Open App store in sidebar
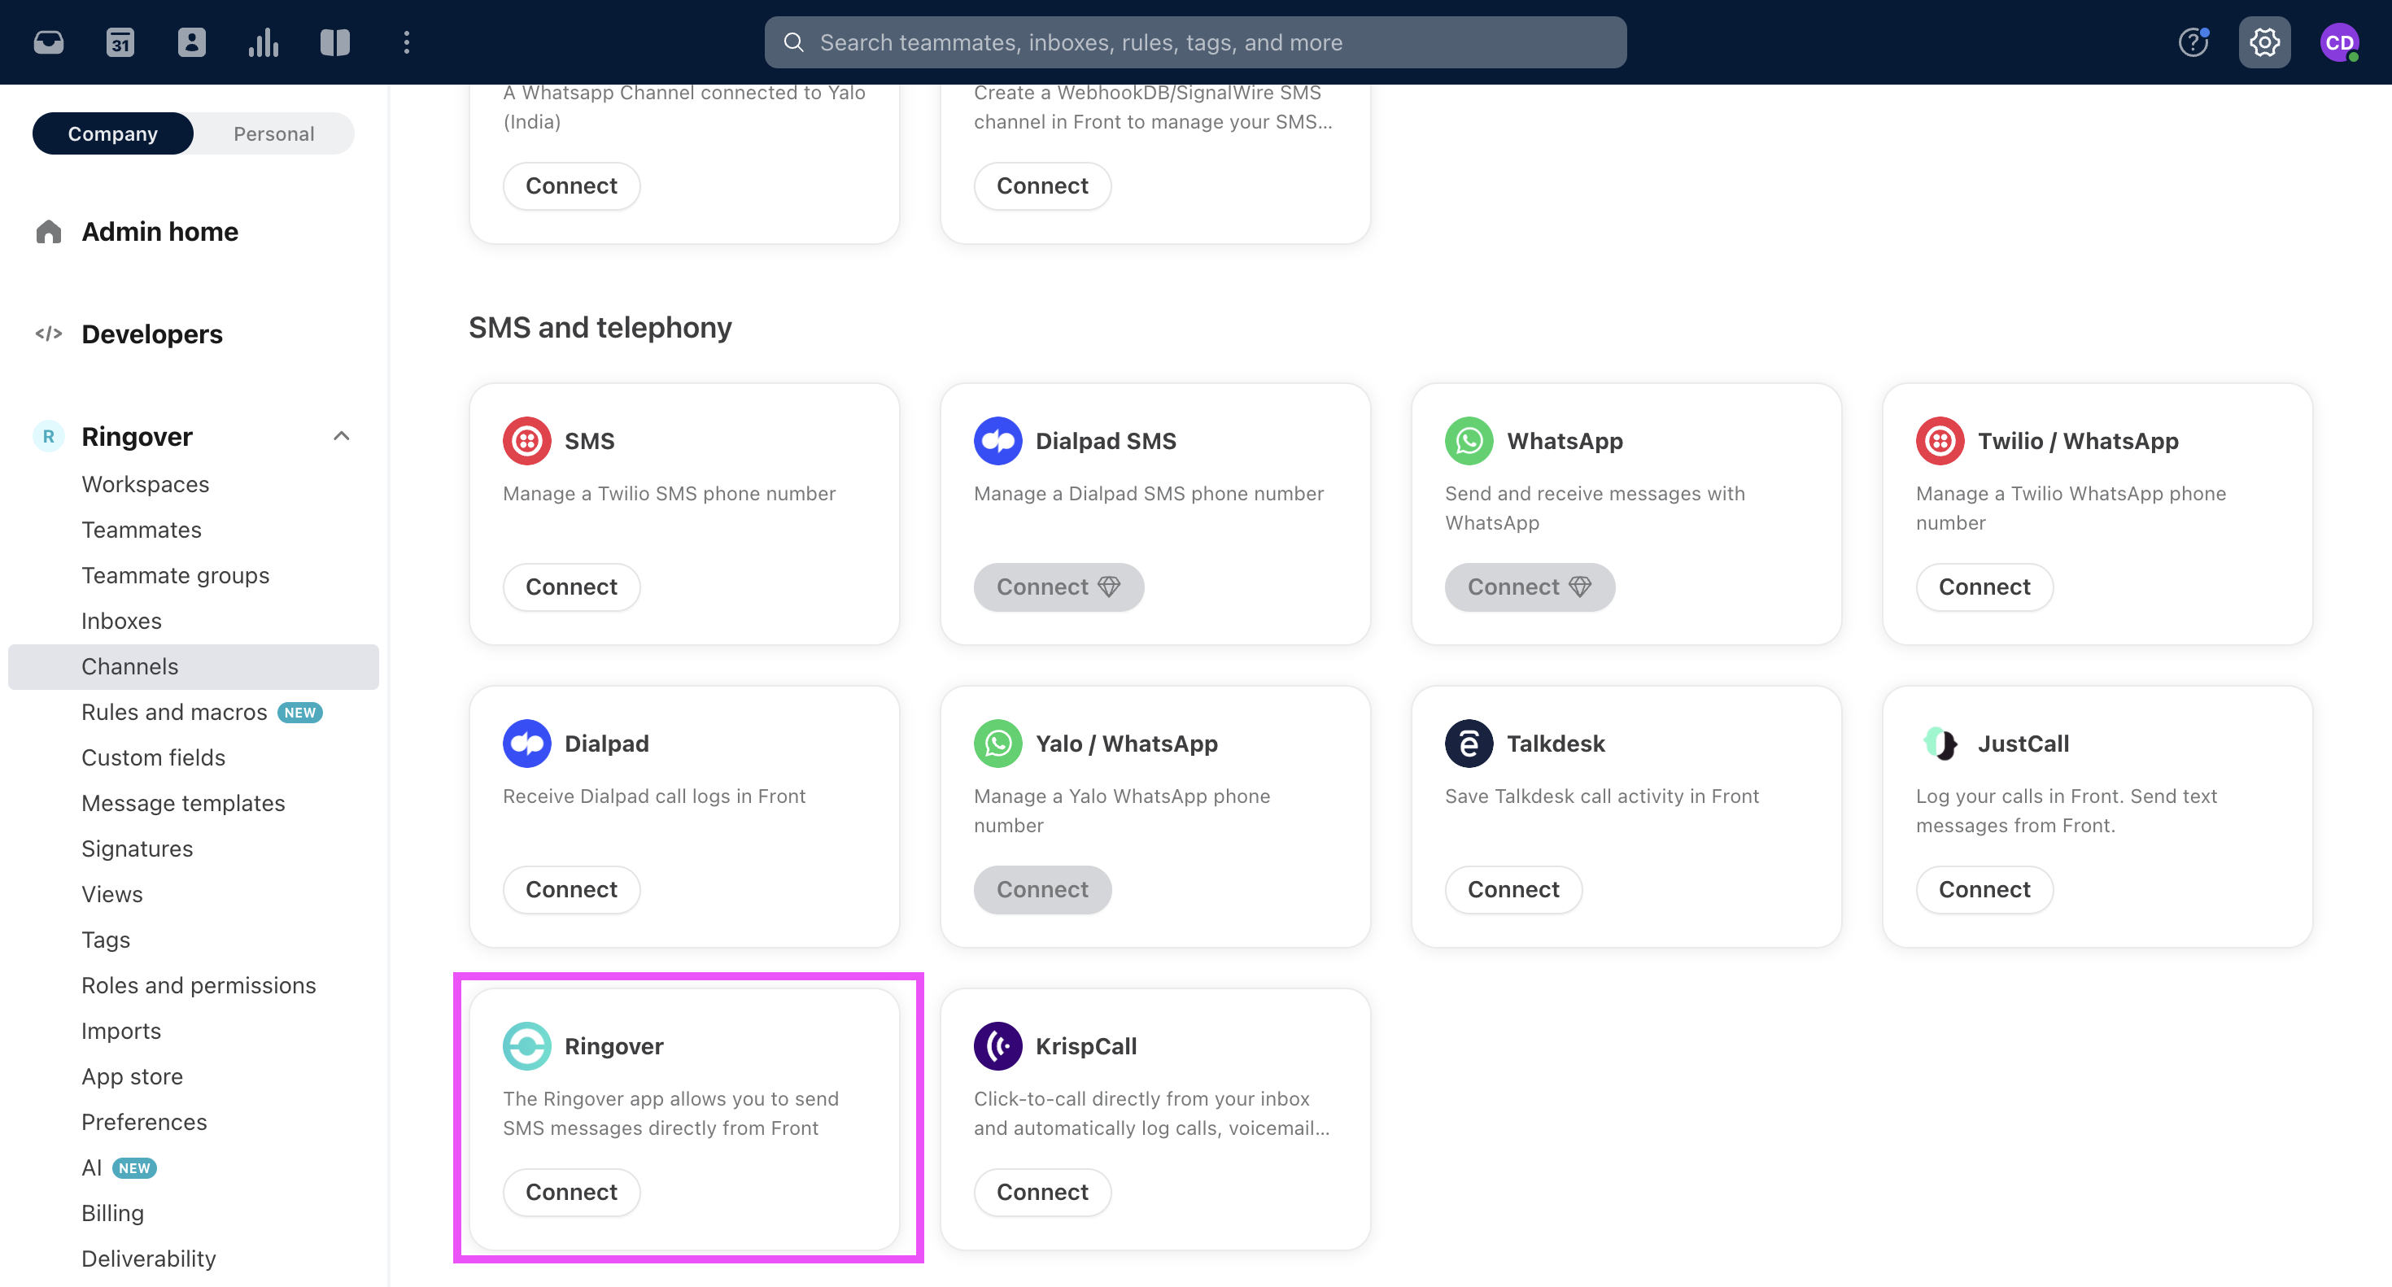This screenshot has height=1287, width=2392. point(132,1076)
